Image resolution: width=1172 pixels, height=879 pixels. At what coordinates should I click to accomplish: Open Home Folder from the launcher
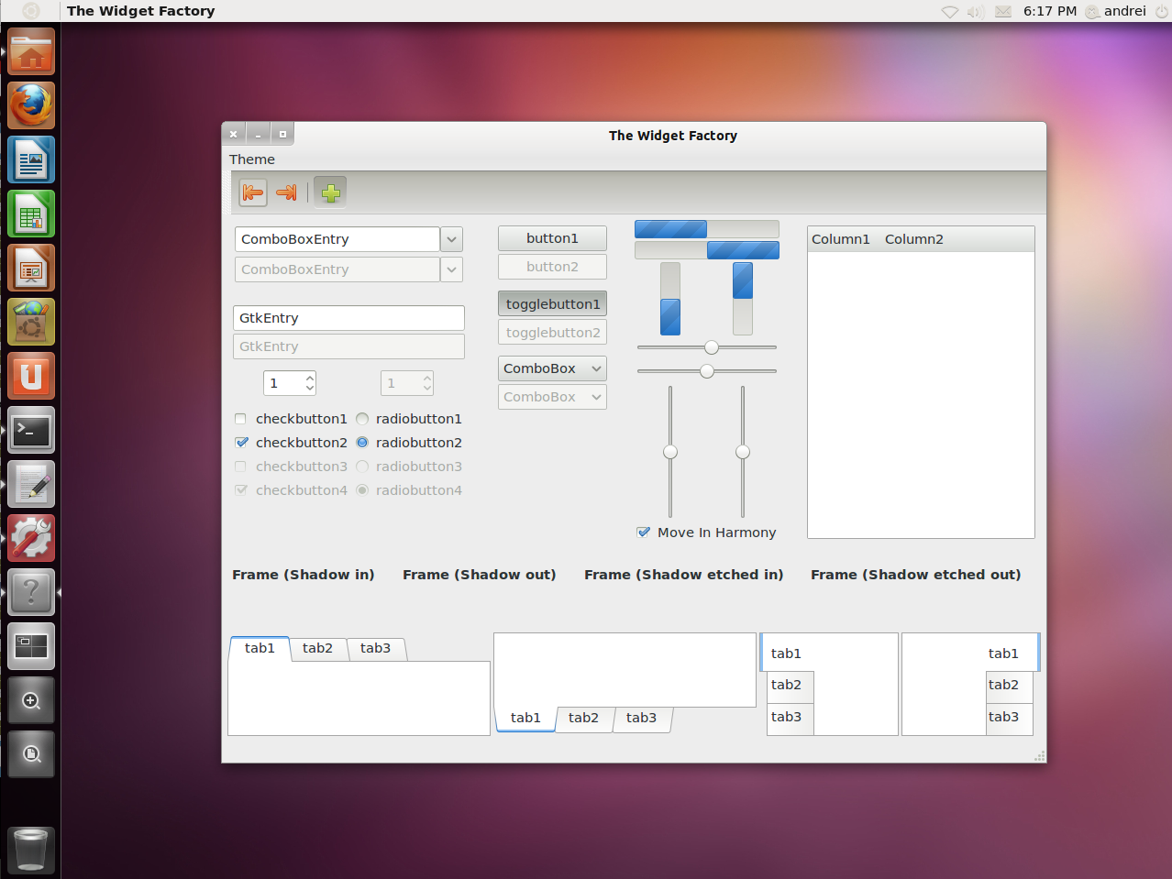pos(31,51)
